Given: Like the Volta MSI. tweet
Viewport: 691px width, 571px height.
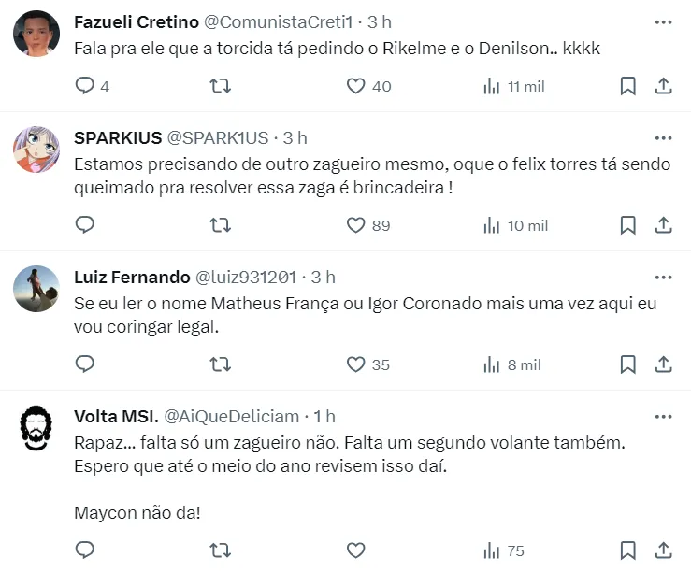Looking at the screenshot, I should 355,550.
